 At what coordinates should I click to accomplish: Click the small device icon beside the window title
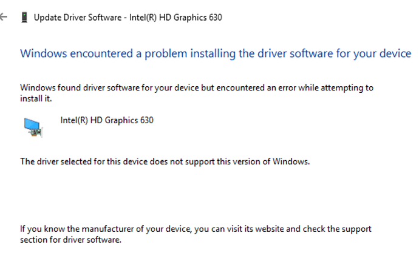(x=24, y=17)
